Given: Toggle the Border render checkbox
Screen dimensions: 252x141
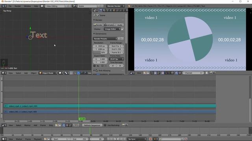Looking at the screenshot, I should 94,66.
